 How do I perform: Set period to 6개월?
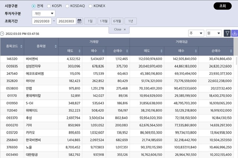coord(117,21)
